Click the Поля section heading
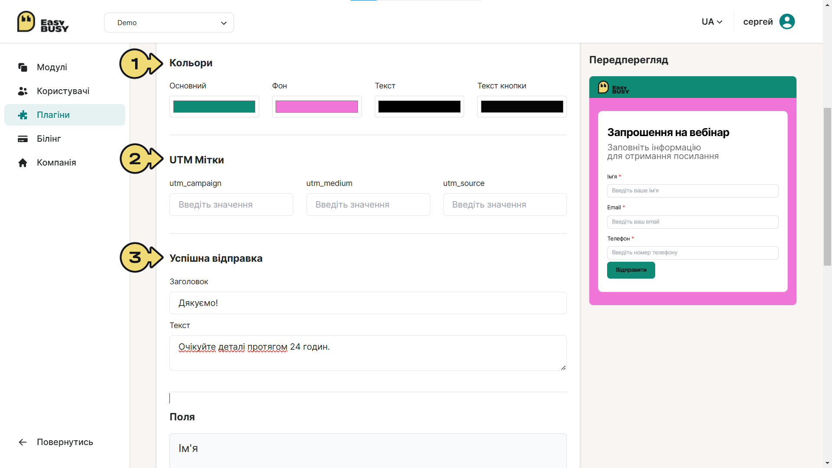 click(x=182, y=417)
